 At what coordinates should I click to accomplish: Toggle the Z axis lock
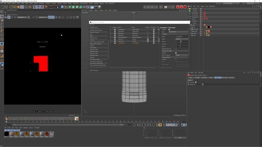tap(42, 7)
